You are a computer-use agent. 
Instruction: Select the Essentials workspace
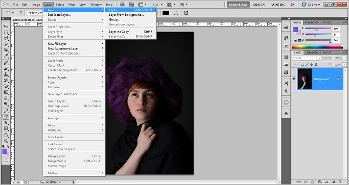click(239, 5)
